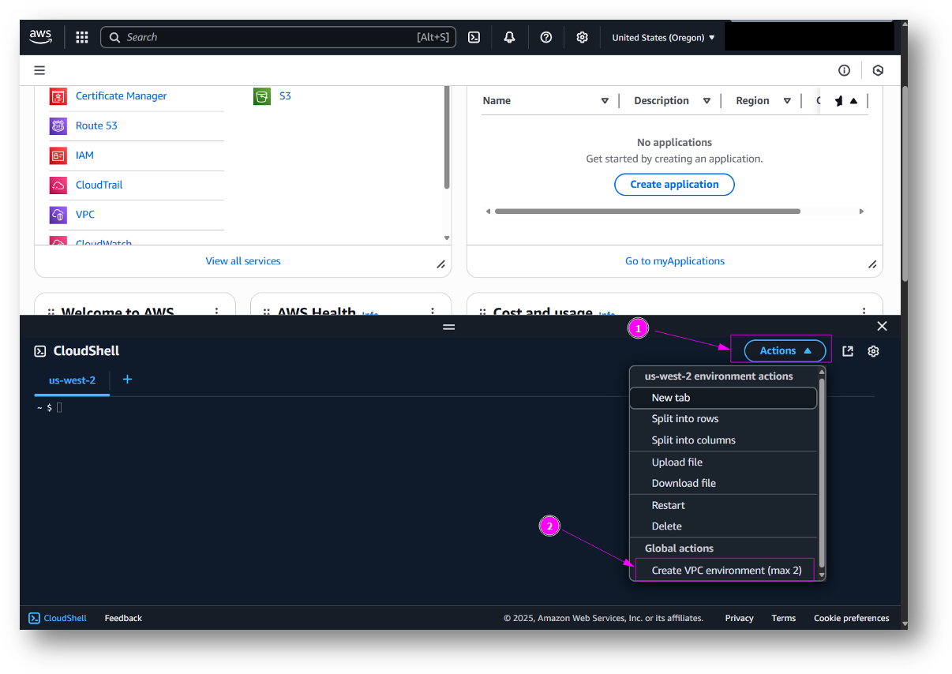This screenshot has height=674, width=952.
Task: Open the help question mark menu
Action: click(x=546, y=37)
